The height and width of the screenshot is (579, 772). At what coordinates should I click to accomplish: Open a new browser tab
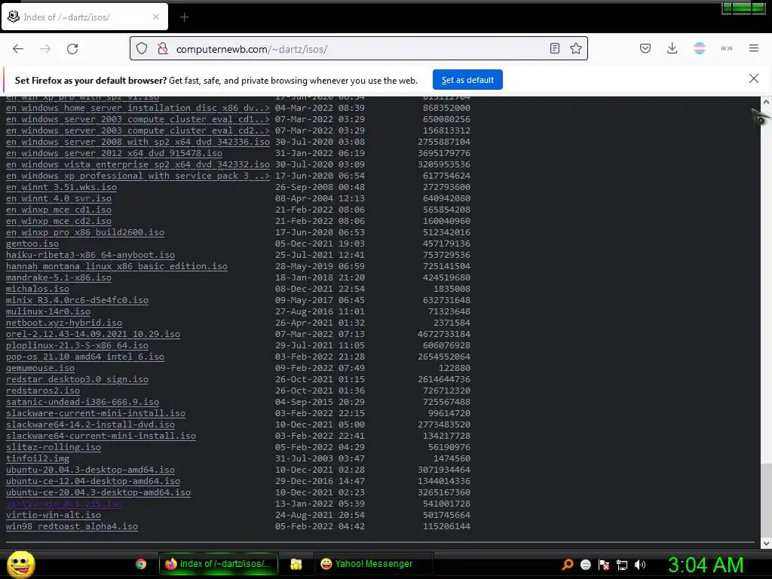tap(184, 17)
